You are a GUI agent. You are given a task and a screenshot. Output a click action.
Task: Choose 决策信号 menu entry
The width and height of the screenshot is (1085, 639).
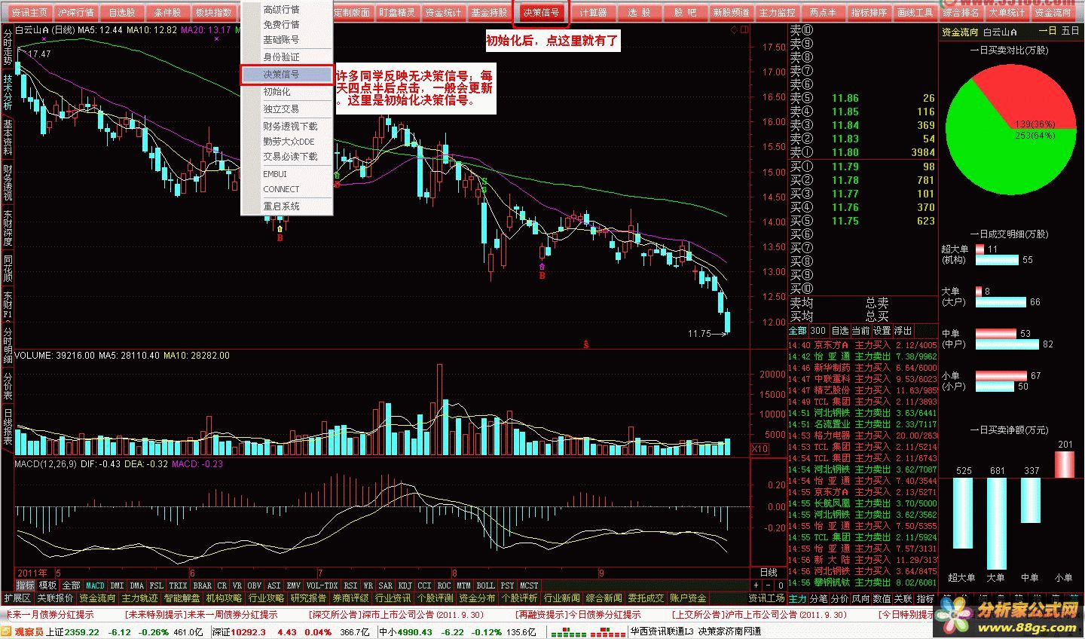287,75
